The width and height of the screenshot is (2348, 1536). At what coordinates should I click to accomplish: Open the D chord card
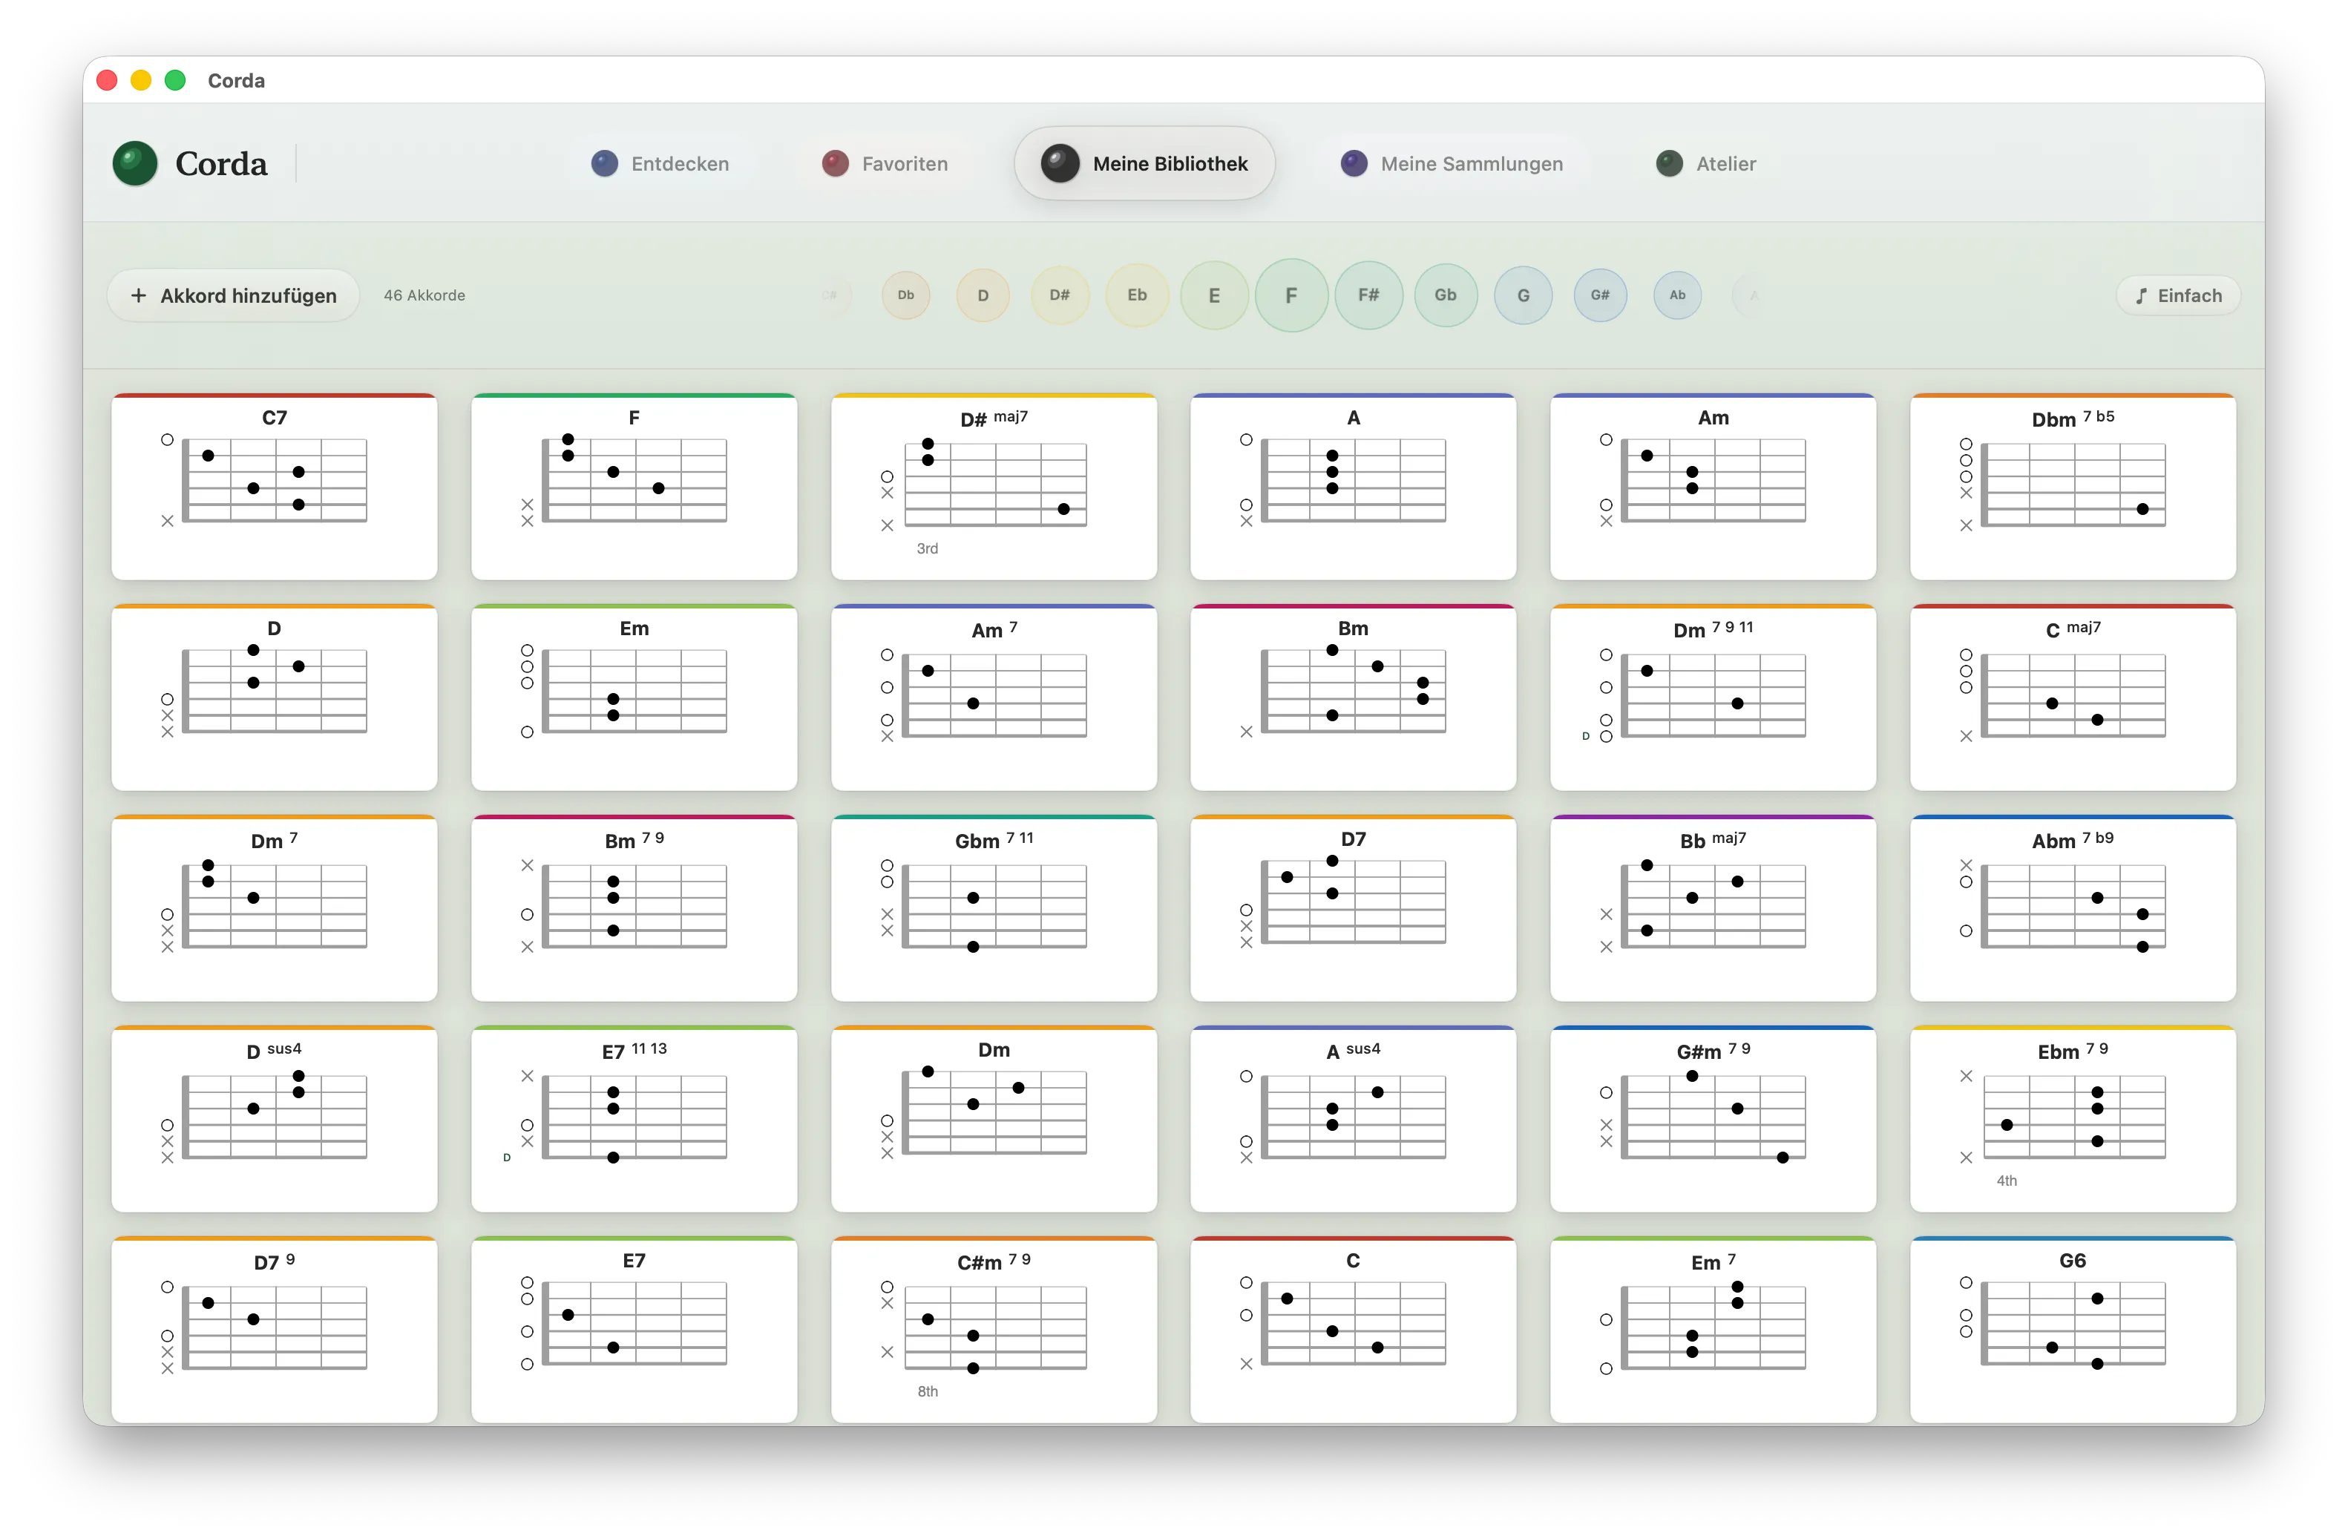click(x=275, y=698)
